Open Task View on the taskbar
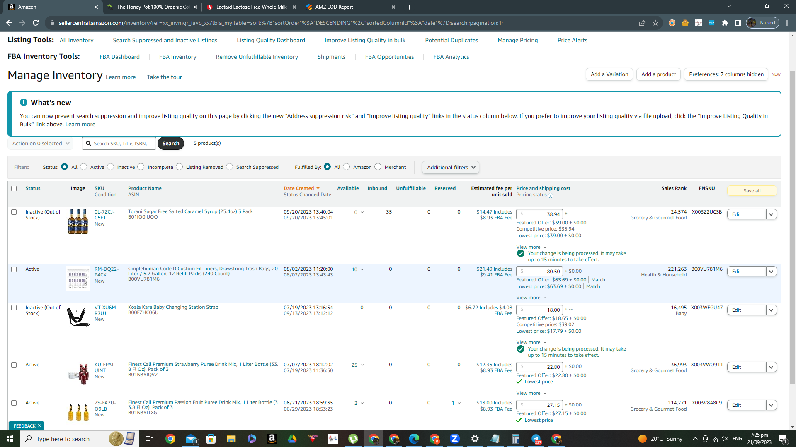796x447 pixels. coord(149,439)
